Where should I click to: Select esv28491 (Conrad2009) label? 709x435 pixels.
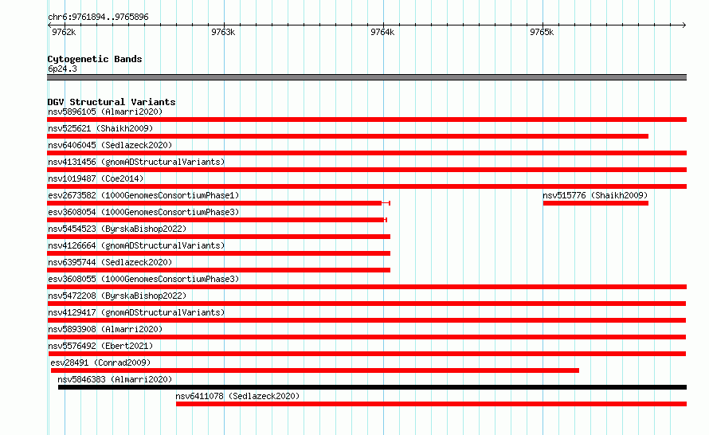[x=100, y=362]
